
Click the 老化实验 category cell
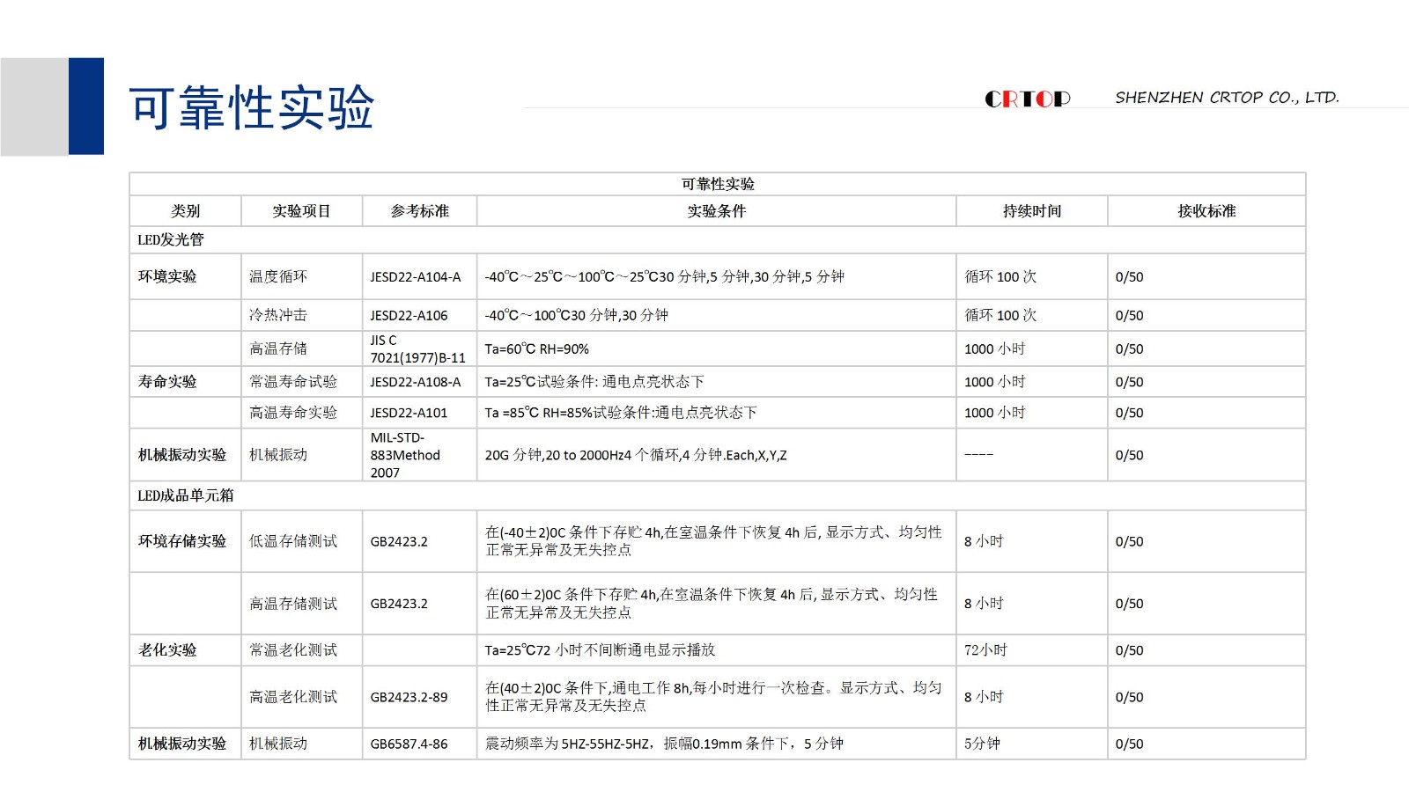[185, 650]
